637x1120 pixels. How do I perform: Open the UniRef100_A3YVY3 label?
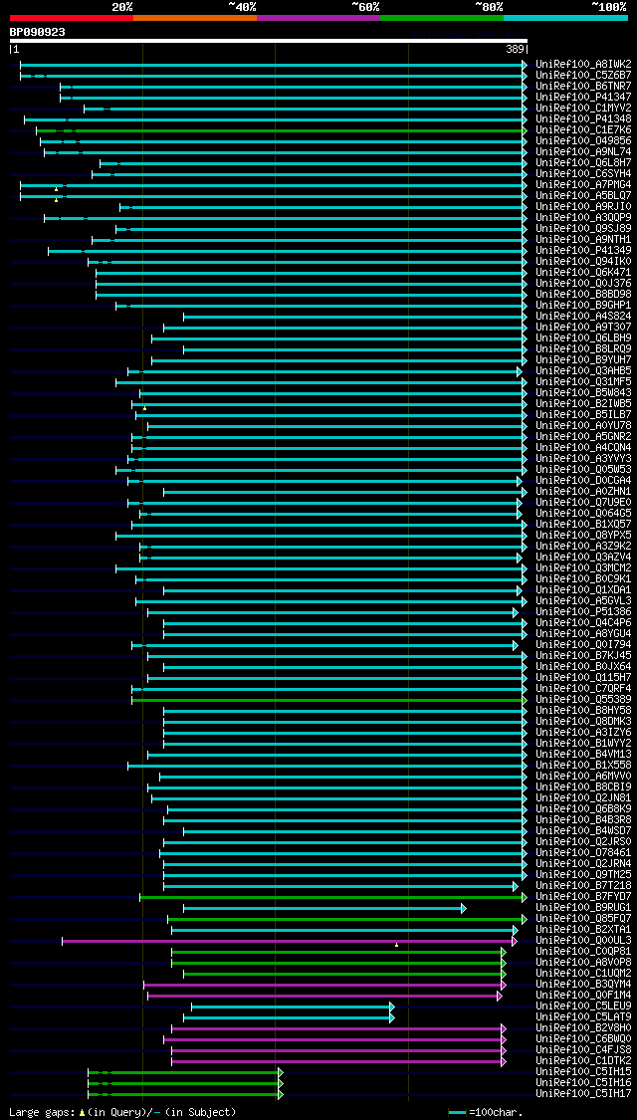(x=583, y=459)
